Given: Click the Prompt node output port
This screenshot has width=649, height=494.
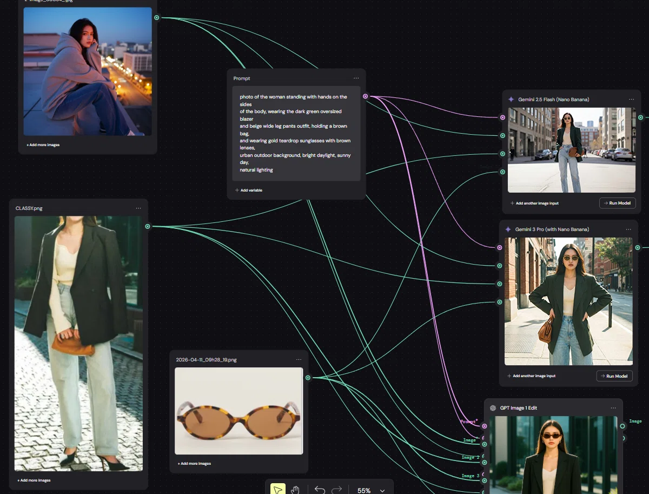Looking at the screenshot, I should pyautogui.click(x=366, y=96).
